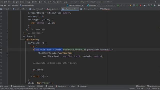Click the auth_provider.dart breadcrumb

(27, 5)
